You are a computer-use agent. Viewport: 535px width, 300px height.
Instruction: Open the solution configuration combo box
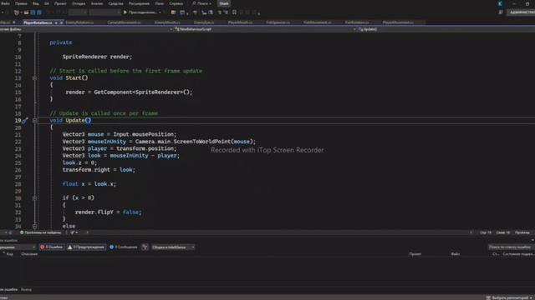pos(78,12)
